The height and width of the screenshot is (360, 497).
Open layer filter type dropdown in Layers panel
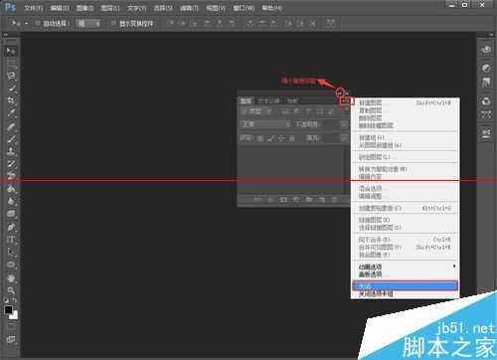pyautogui.click(x=255, y=111)
